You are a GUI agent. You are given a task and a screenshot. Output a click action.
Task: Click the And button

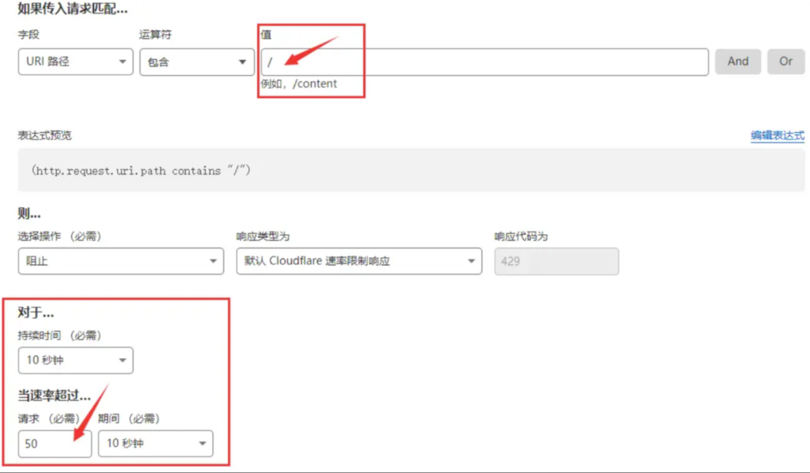(x=737, y=62)
